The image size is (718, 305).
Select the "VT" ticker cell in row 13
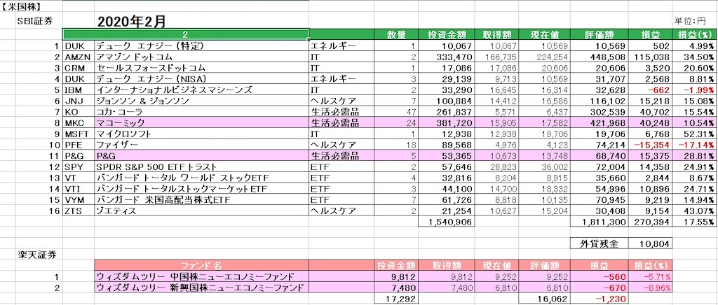(x=79, y=178)
